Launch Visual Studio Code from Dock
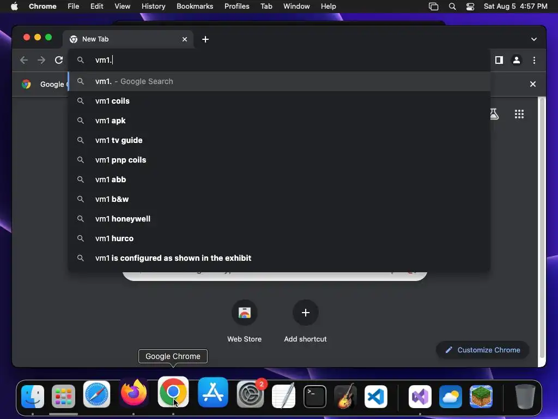Image resolution: width=558 pixels, height=419 pixels. (x=376, y=397)
